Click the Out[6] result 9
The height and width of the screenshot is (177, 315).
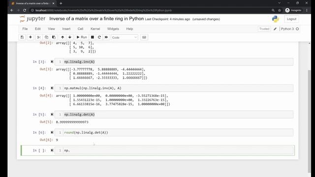click(57, 140)
